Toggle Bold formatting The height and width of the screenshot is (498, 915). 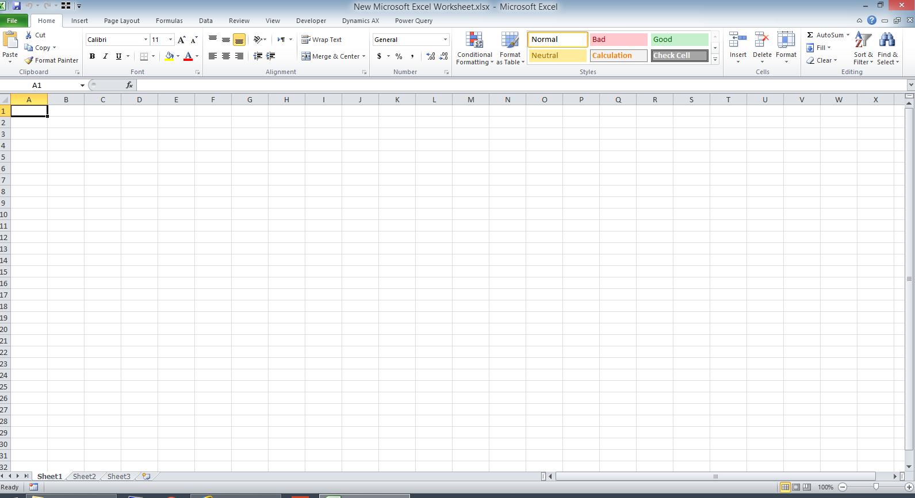(92, 56)
